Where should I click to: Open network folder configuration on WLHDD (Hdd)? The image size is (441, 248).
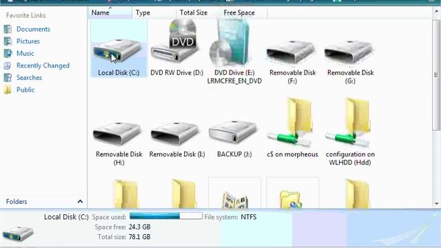pyautogui.click(x=349, y=122)
